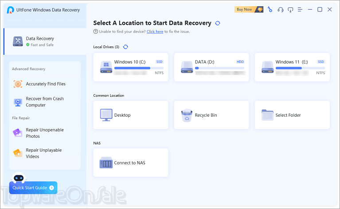Screen dimensions: 340x209
Task: Open Recover from Crash Computer
Action: pyautogui.click(x=45, y=102)
